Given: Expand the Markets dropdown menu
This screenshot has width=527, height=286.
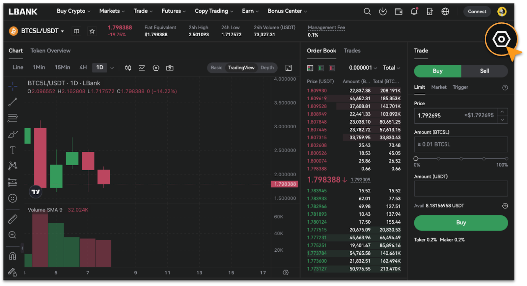Looking at the screenshot, I should point(112,11).
